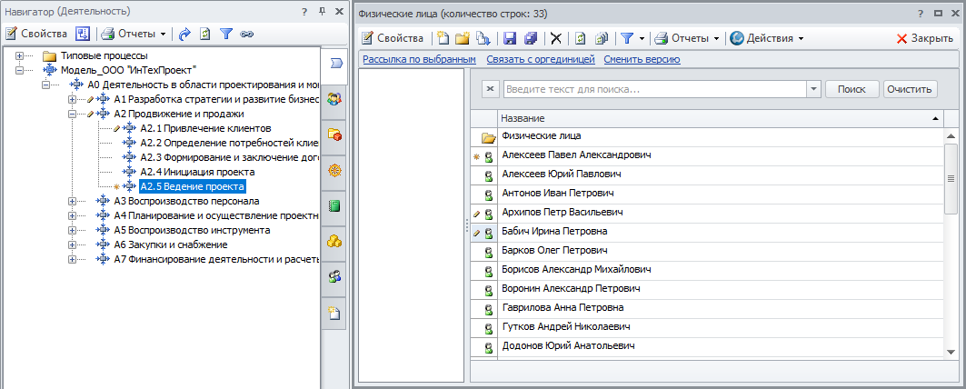Open the Отчеты menu in Физические лица
The image size is (966, 389).
(x=687, y=38)
